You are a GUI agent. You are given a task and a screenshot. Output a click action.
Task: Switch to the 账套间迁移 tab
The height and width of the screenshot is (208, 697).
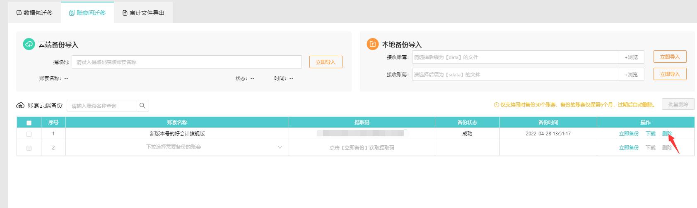tap(87, 13)
